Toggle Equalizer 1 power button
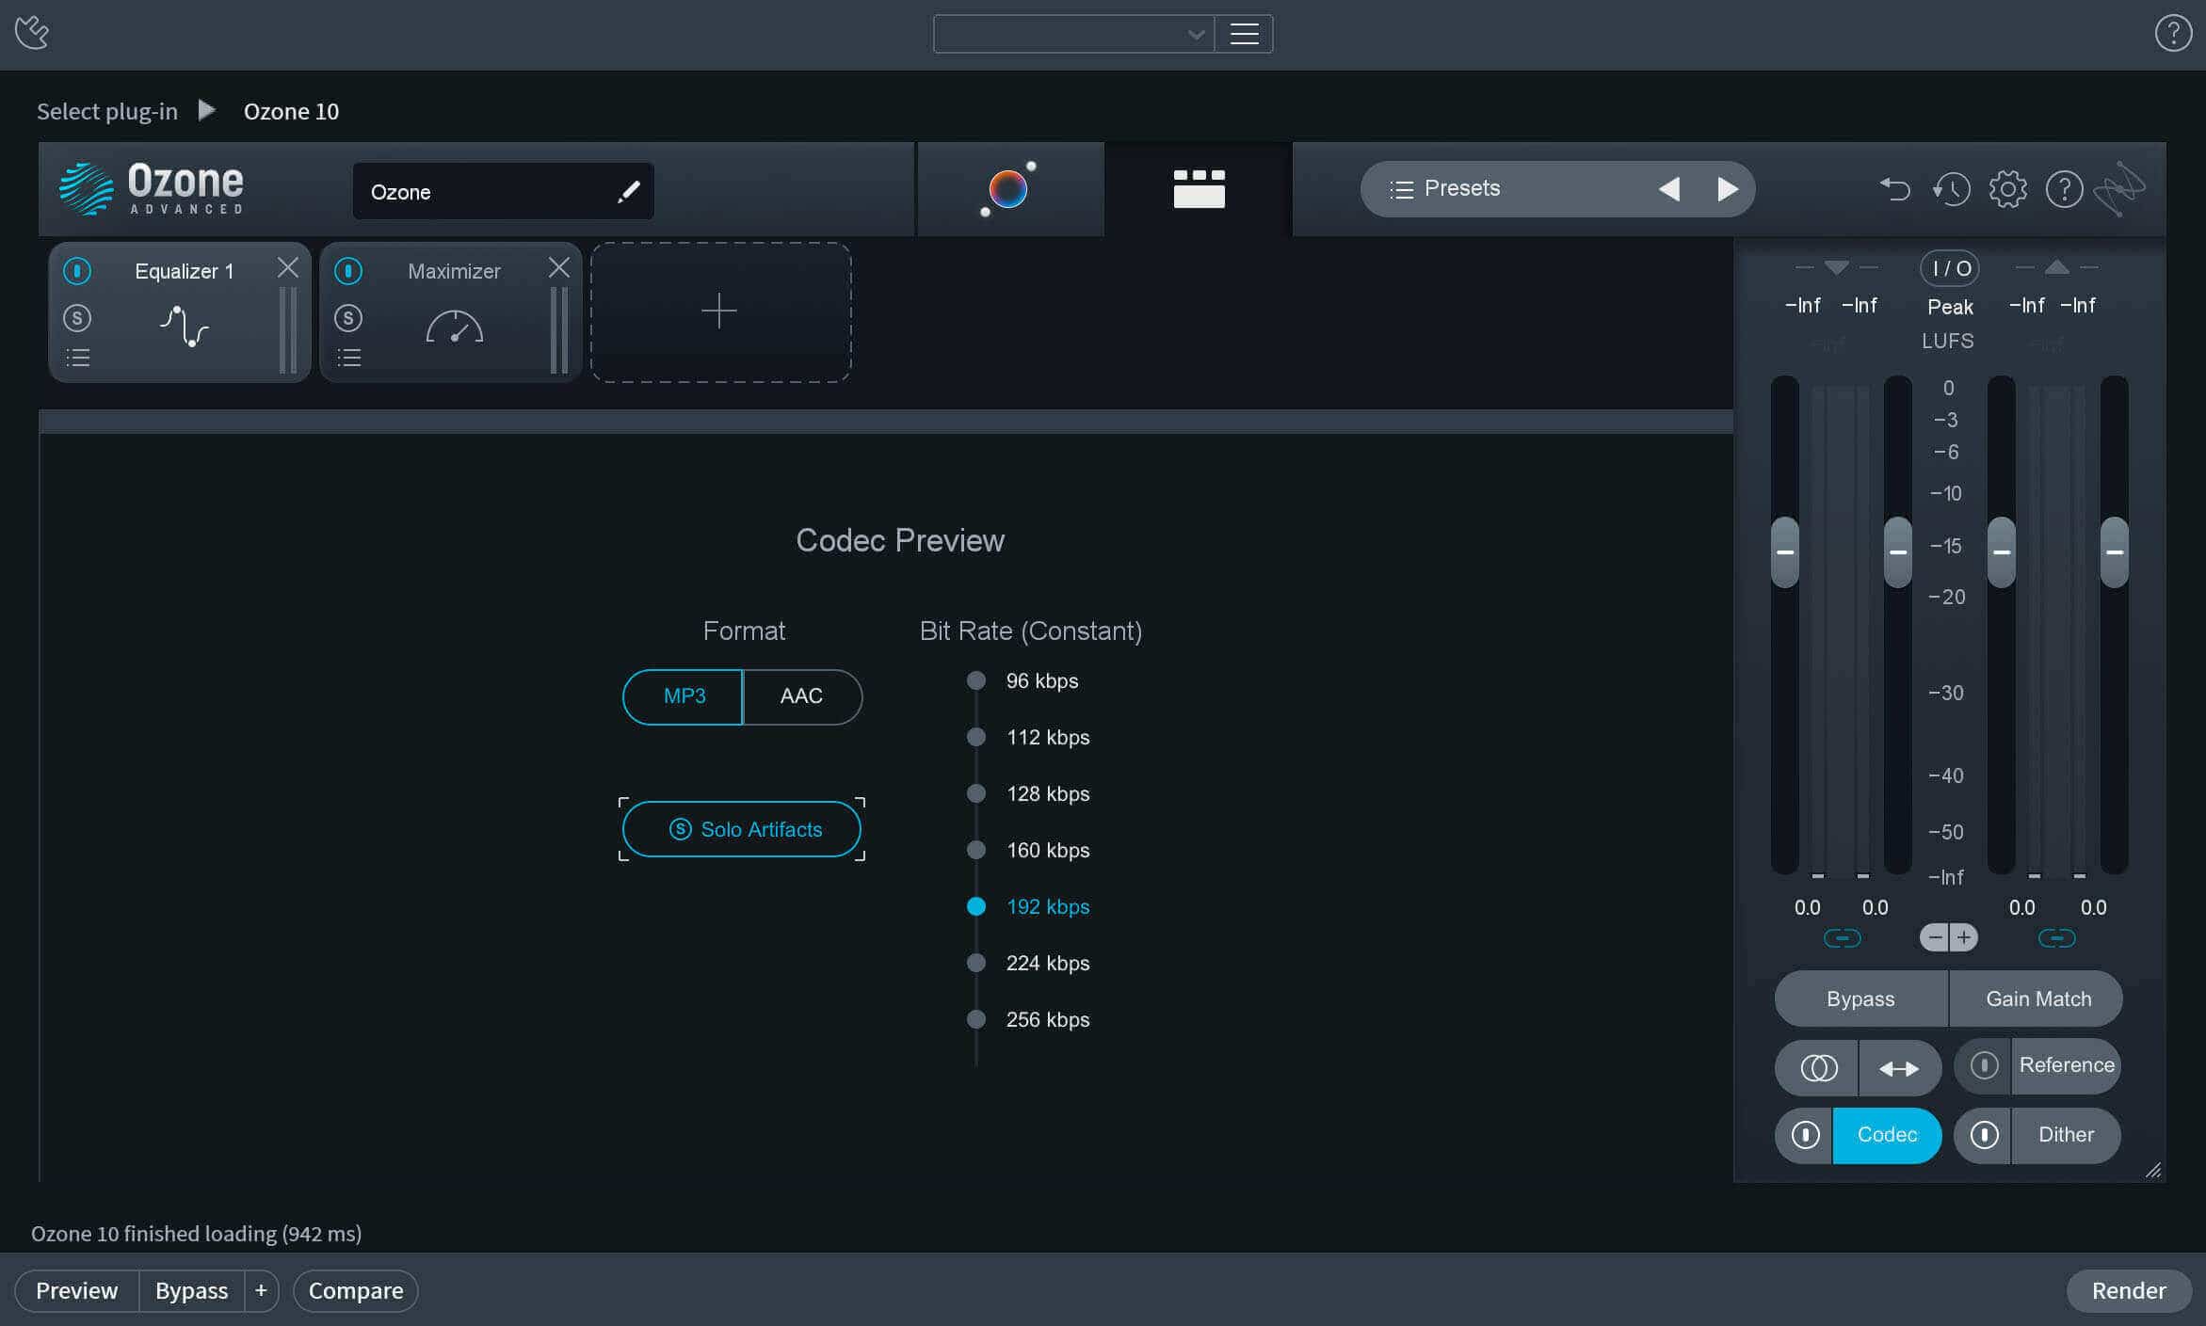 (77, 271)
